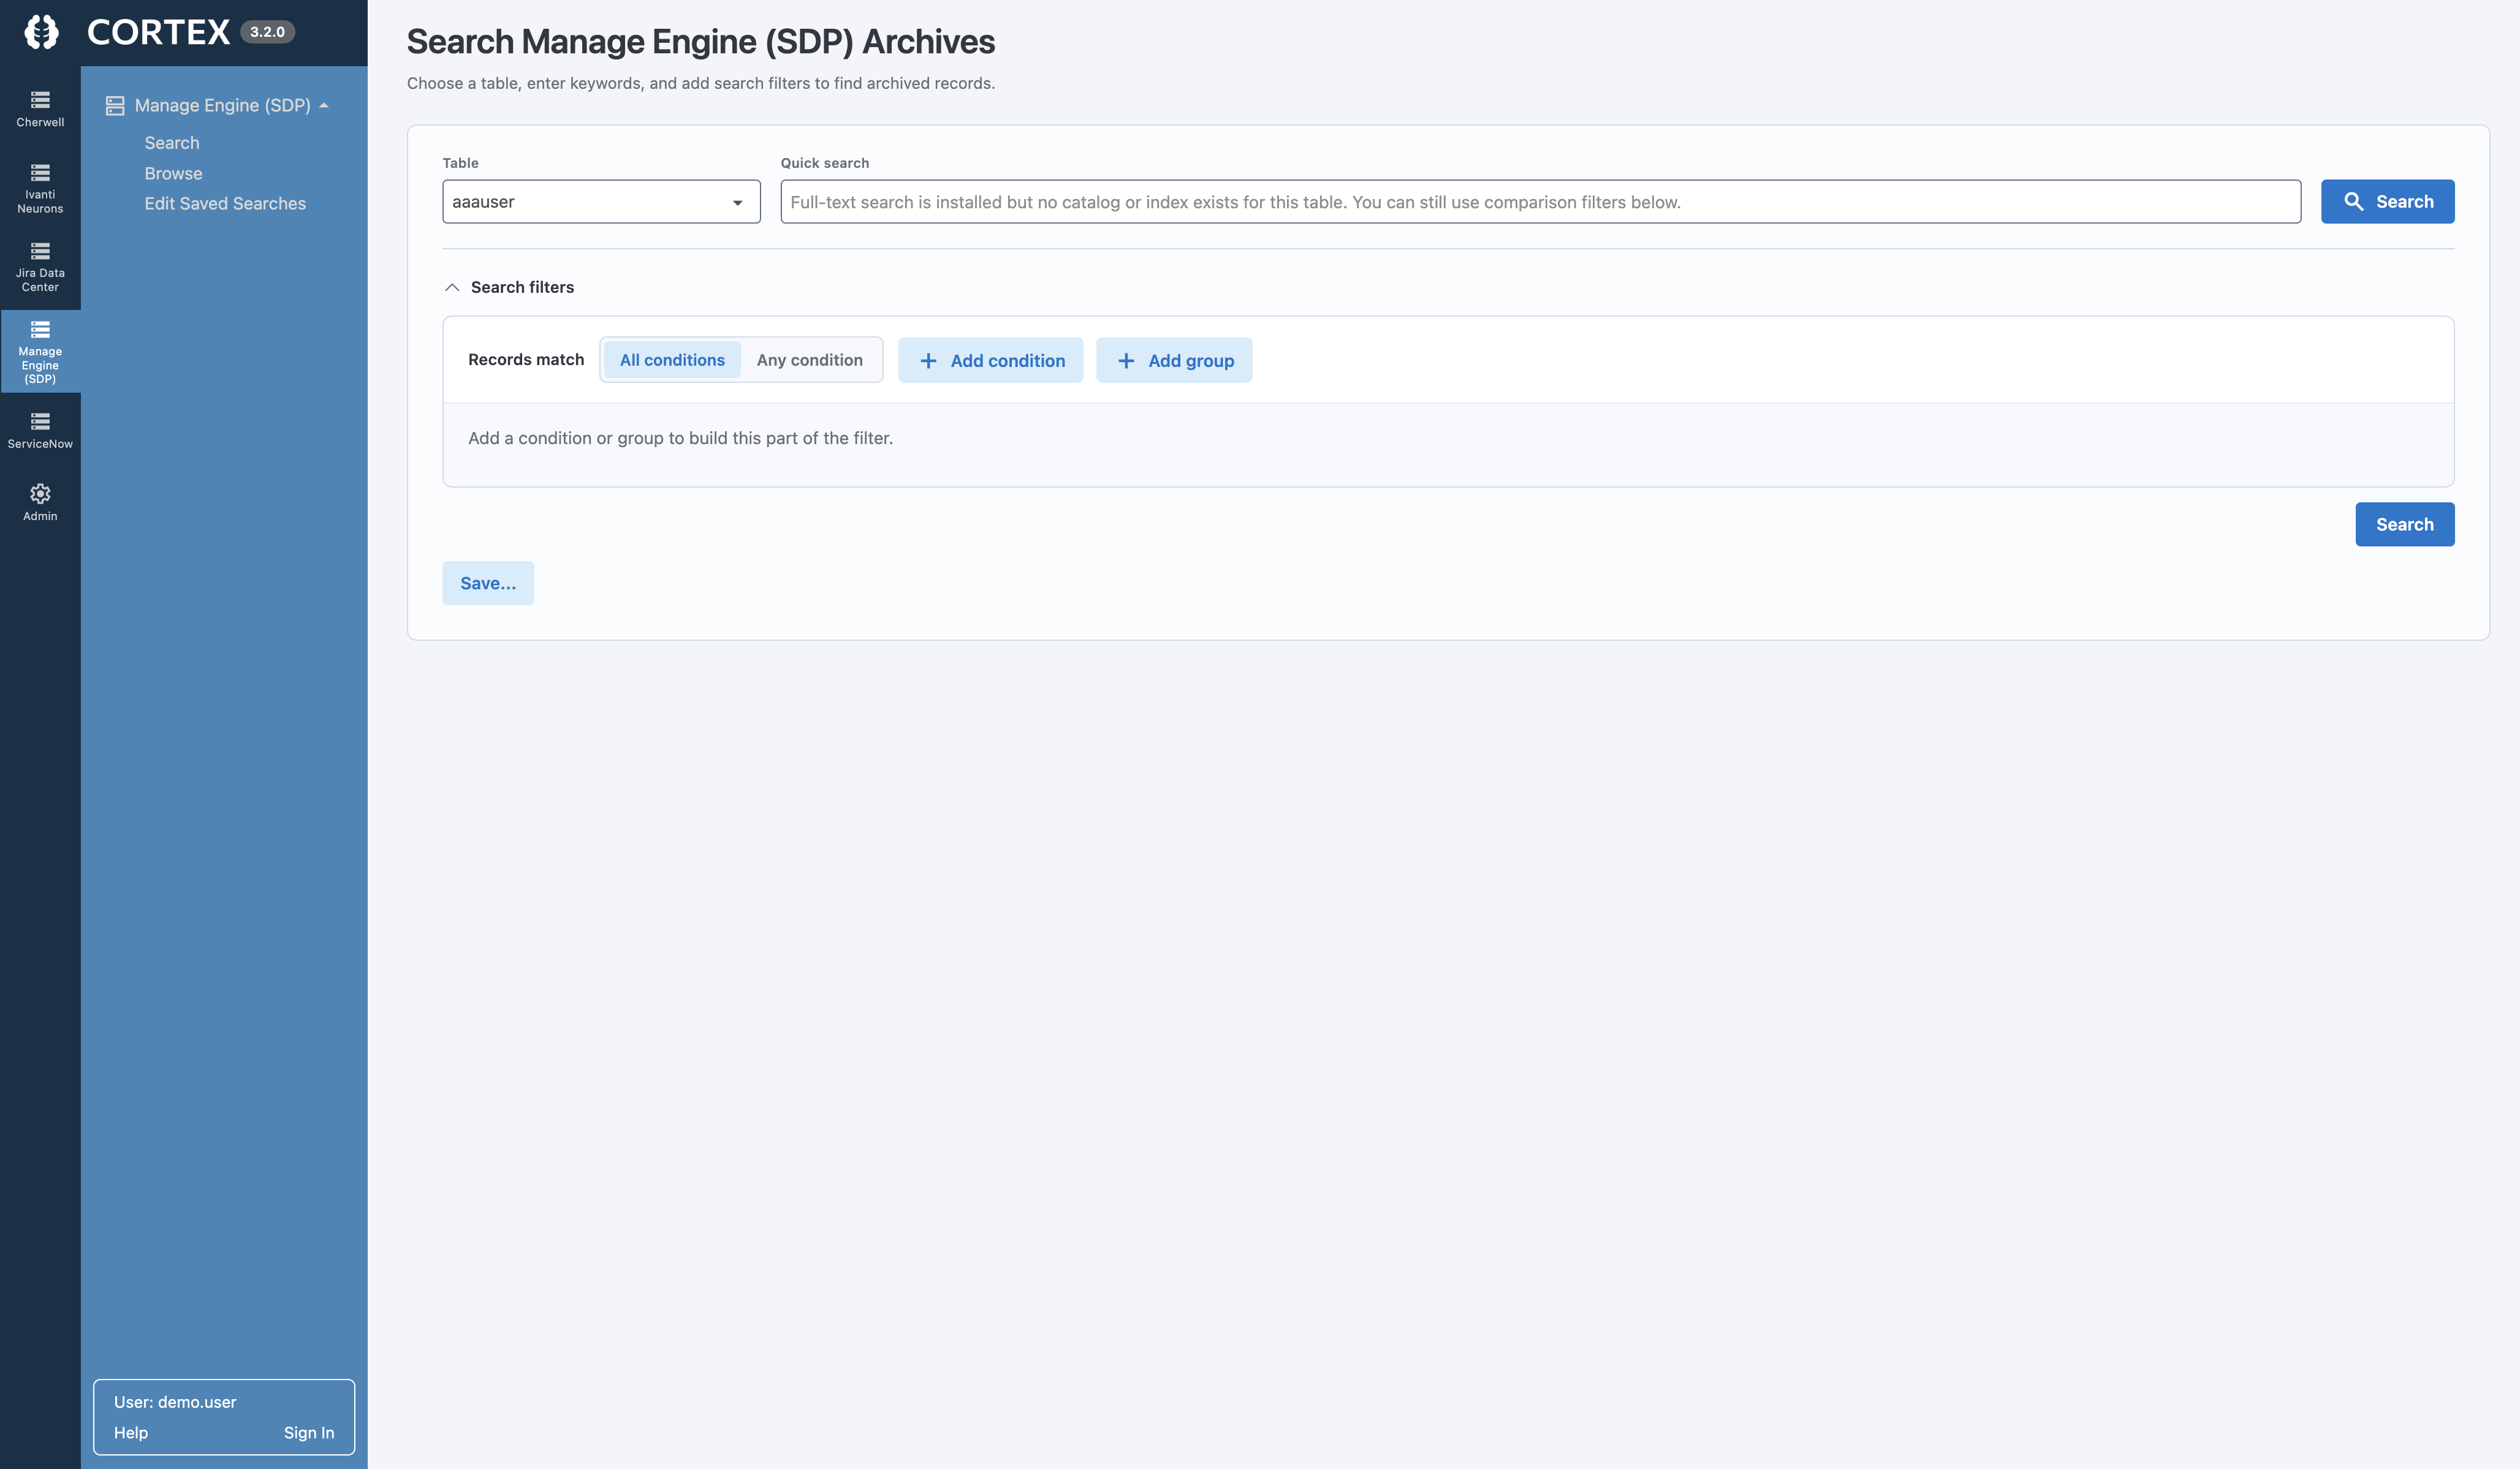Open the Cherwell archive sidebar icon
This screenshot has height=1469, width=2520.
pyautogui.click(x=40, y=109)
